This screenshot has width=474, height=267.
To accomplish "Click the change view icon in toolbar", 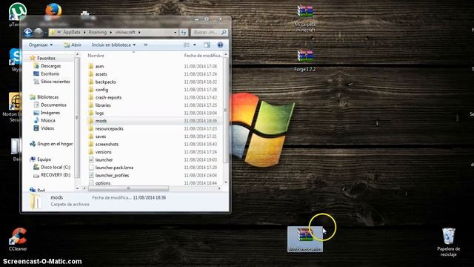I will [187, 44].
